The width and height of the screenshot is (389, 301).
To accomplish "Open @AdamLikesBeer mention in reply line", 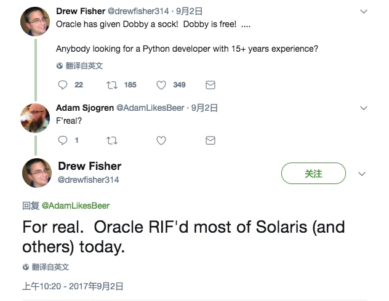I will (76, 206).
